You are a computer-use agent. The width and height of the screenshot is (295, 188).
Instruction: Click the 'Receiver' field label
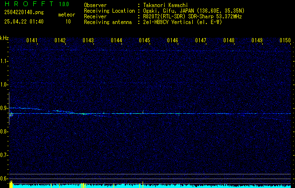coord(95,16)
